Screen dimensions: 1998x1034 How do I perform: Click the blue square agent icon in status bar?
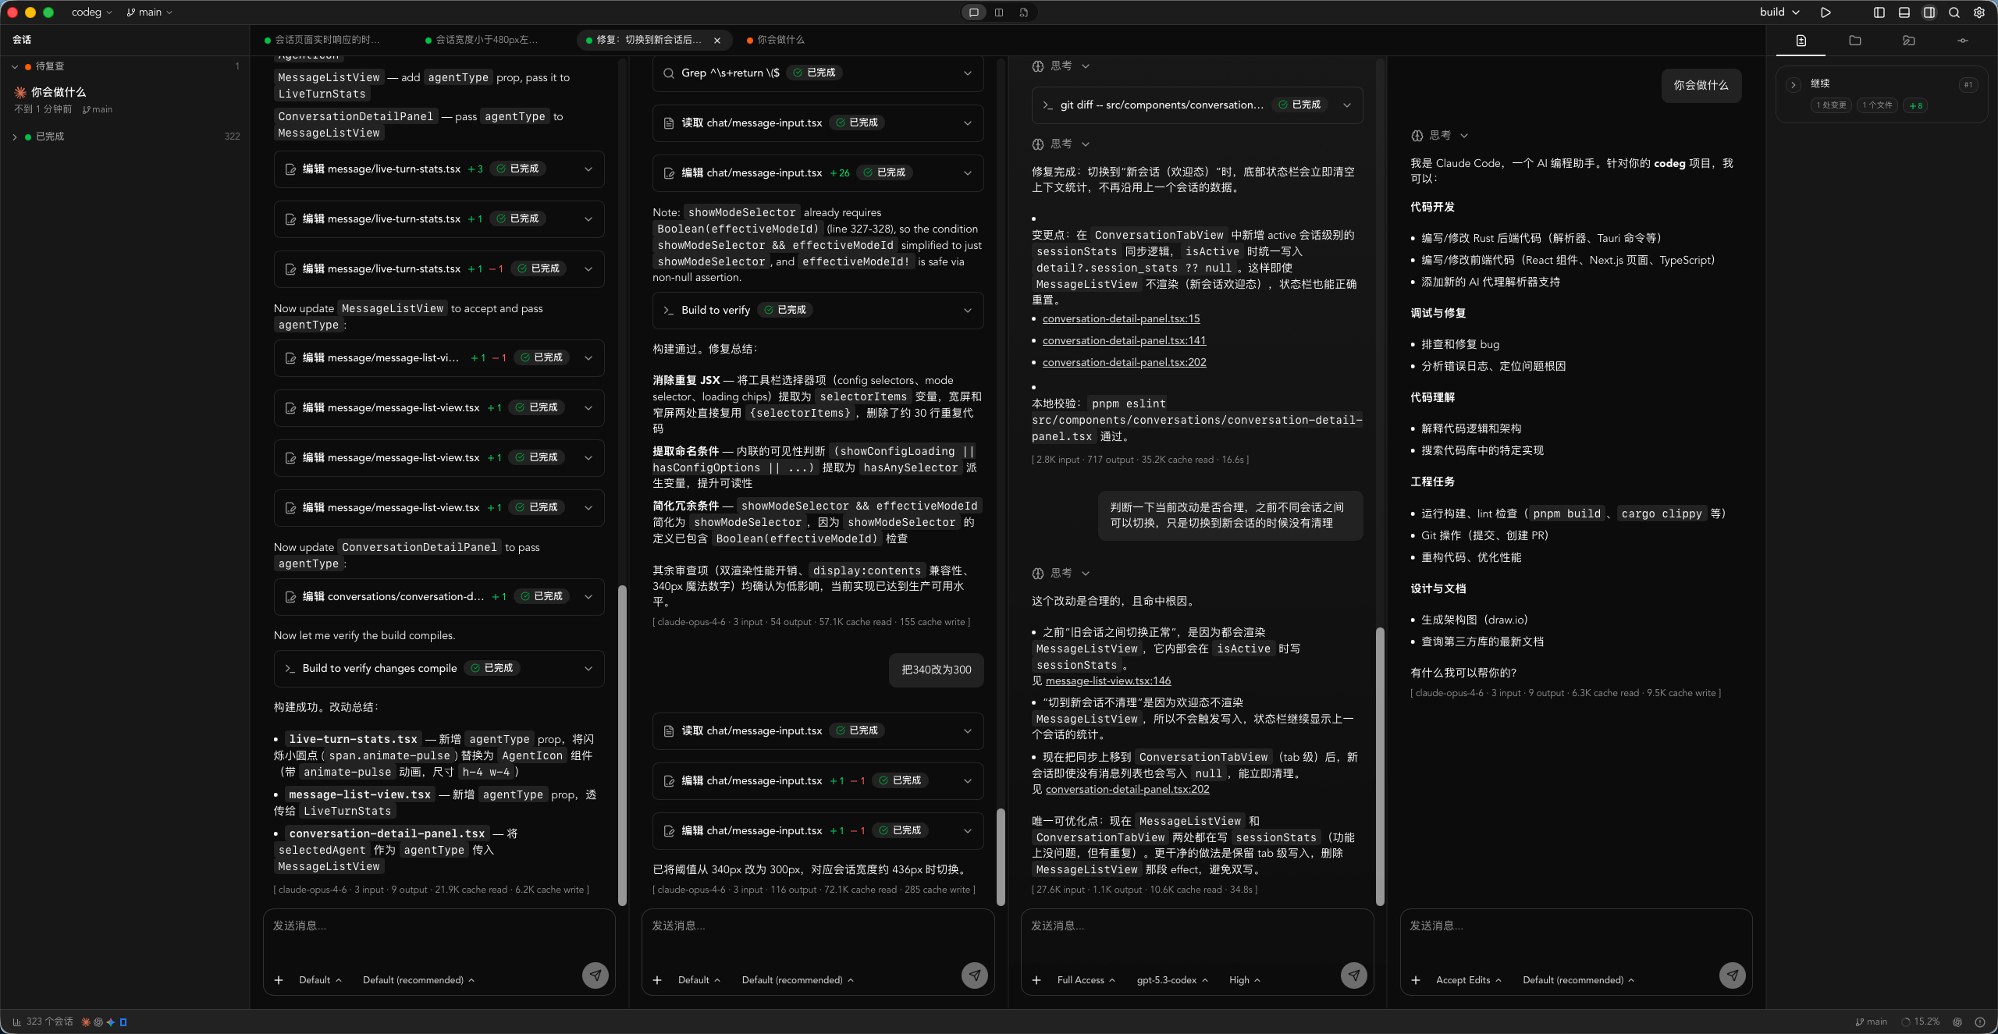tap(123, 1022)
